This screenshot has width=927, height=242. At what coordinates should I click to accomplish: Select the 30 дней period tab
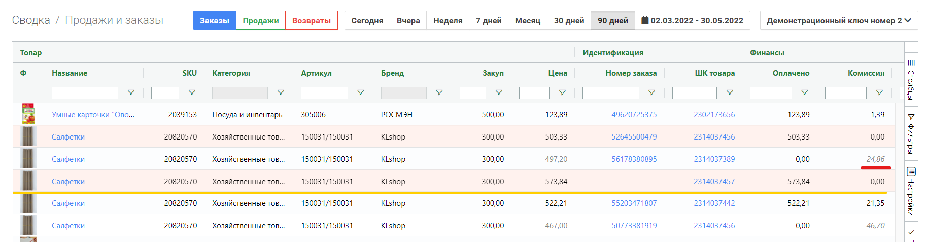[569, 21]
